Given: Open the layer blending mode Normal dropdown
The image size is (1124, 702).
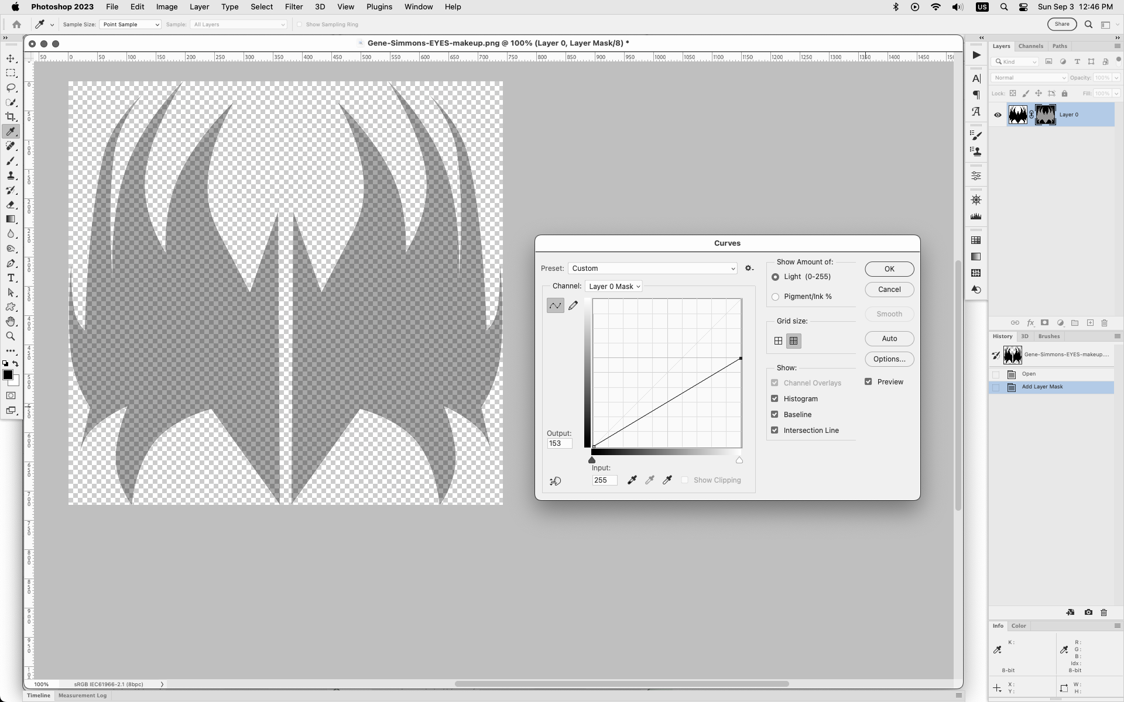Looking at the screenshot, I should 1029,77.
